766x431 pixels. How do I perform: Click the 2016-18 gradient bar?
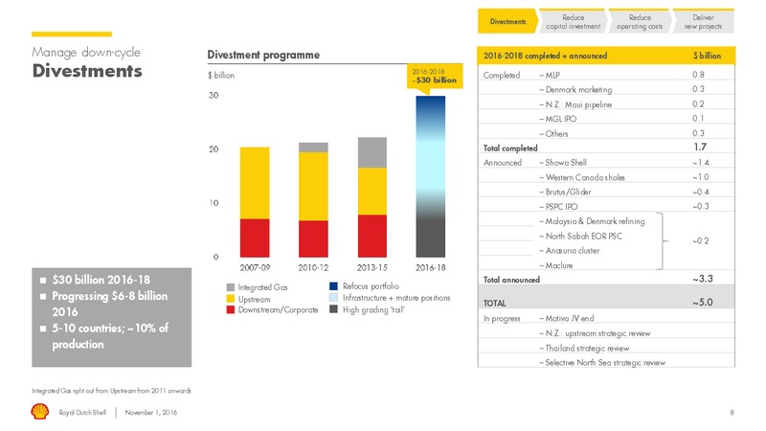pos(430,176)
